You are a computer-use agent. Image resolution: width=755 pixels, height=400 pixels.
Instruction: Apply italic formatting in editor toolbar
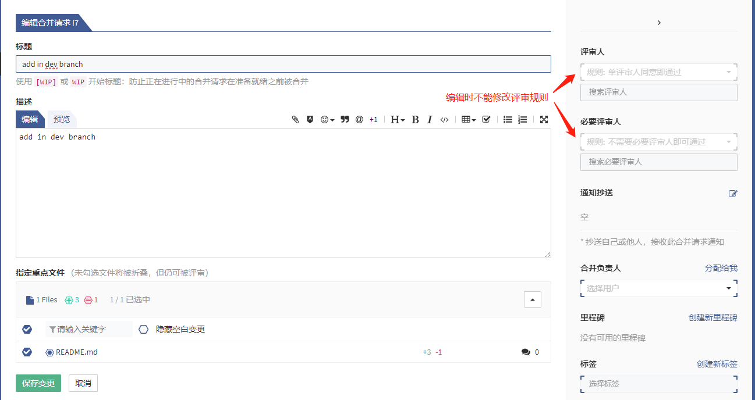pyautogui.click(x=430, y=119)
